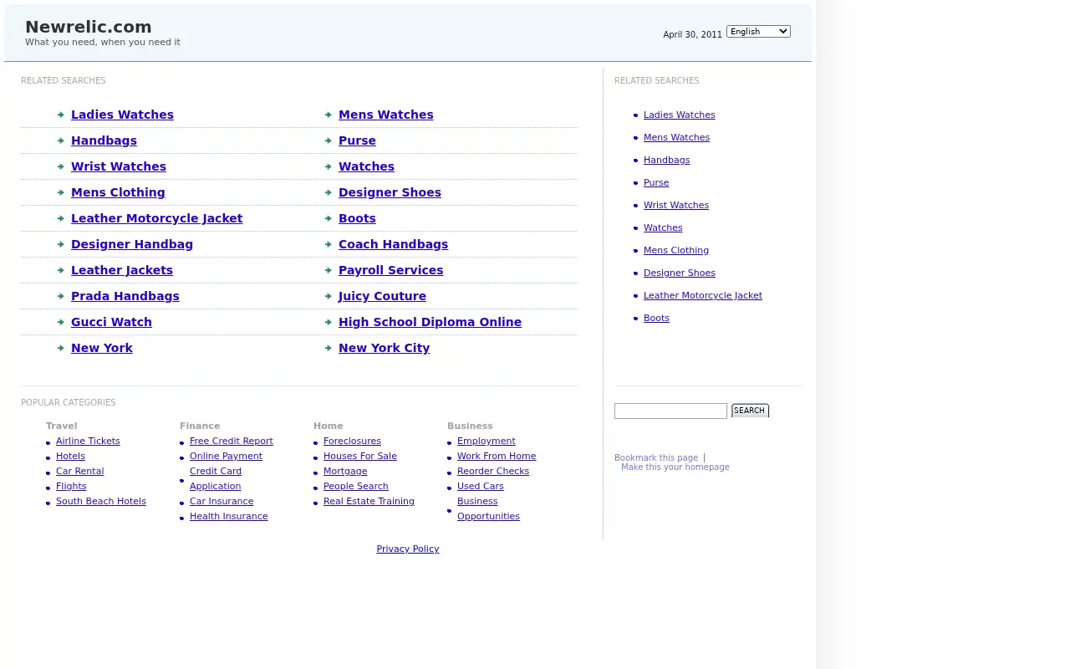
Task: Open South Beach Hotels link
Action: pos(101,502)
